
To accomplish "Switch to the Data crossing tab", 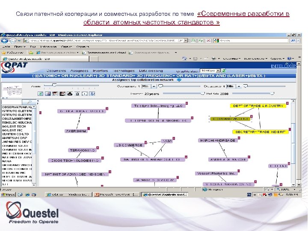I will [x=151, y=71].
